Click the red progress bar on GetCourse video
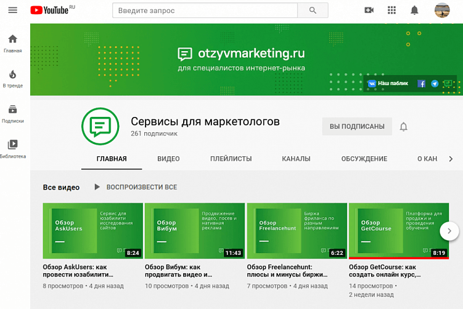This screenshot has width=463, height=309. point(399,258)
